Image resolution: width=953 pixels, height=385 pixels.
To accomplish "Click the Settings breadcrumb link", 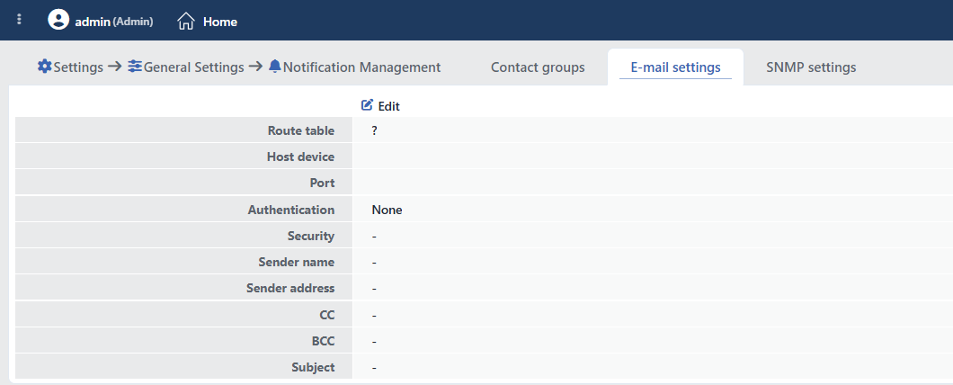I will pos(78,67).
